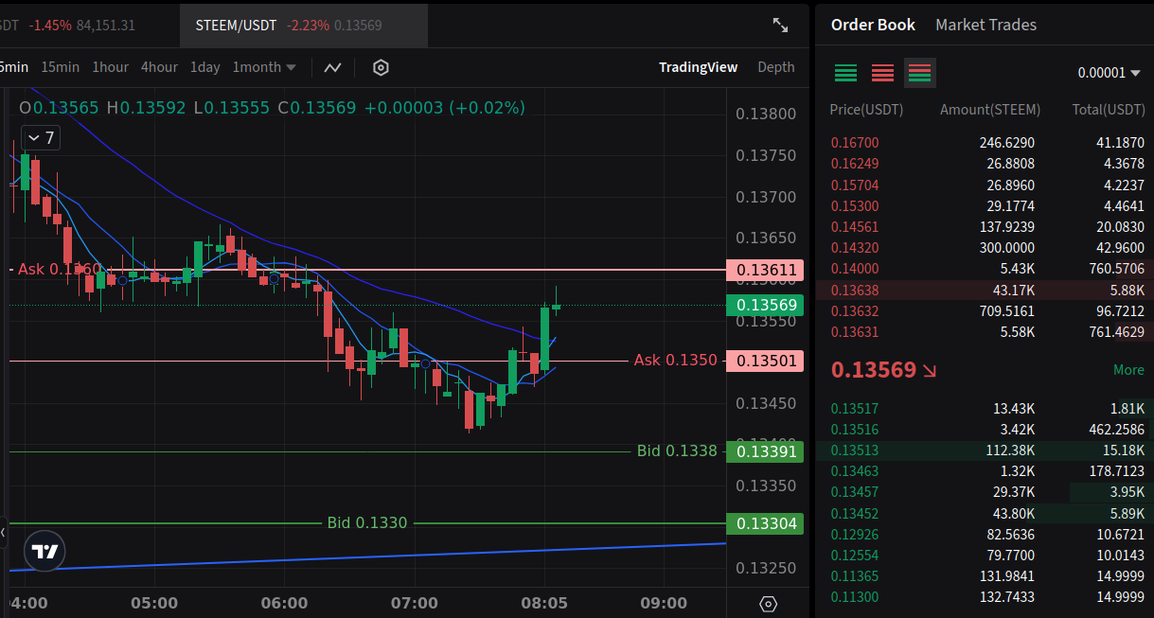Select bid order at price 0.13516
The image size is (1154, 618).
(985, 430)
